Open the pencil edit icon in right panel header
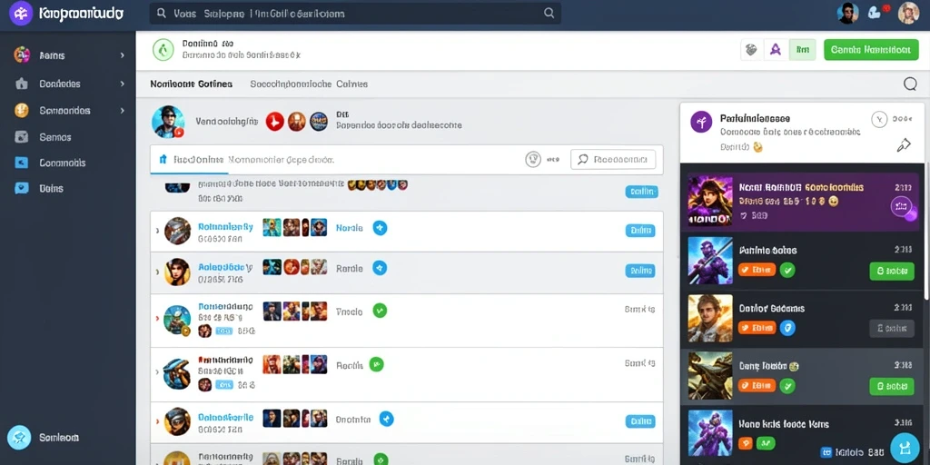This screenshot has width=930, height=465. 904,144
